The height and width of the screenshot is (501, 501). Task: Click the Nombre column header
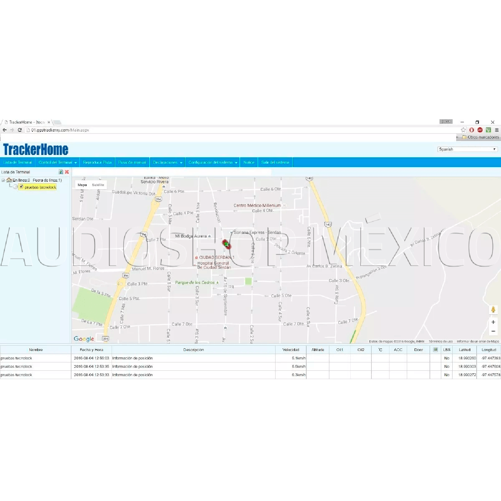coord(36,350)
